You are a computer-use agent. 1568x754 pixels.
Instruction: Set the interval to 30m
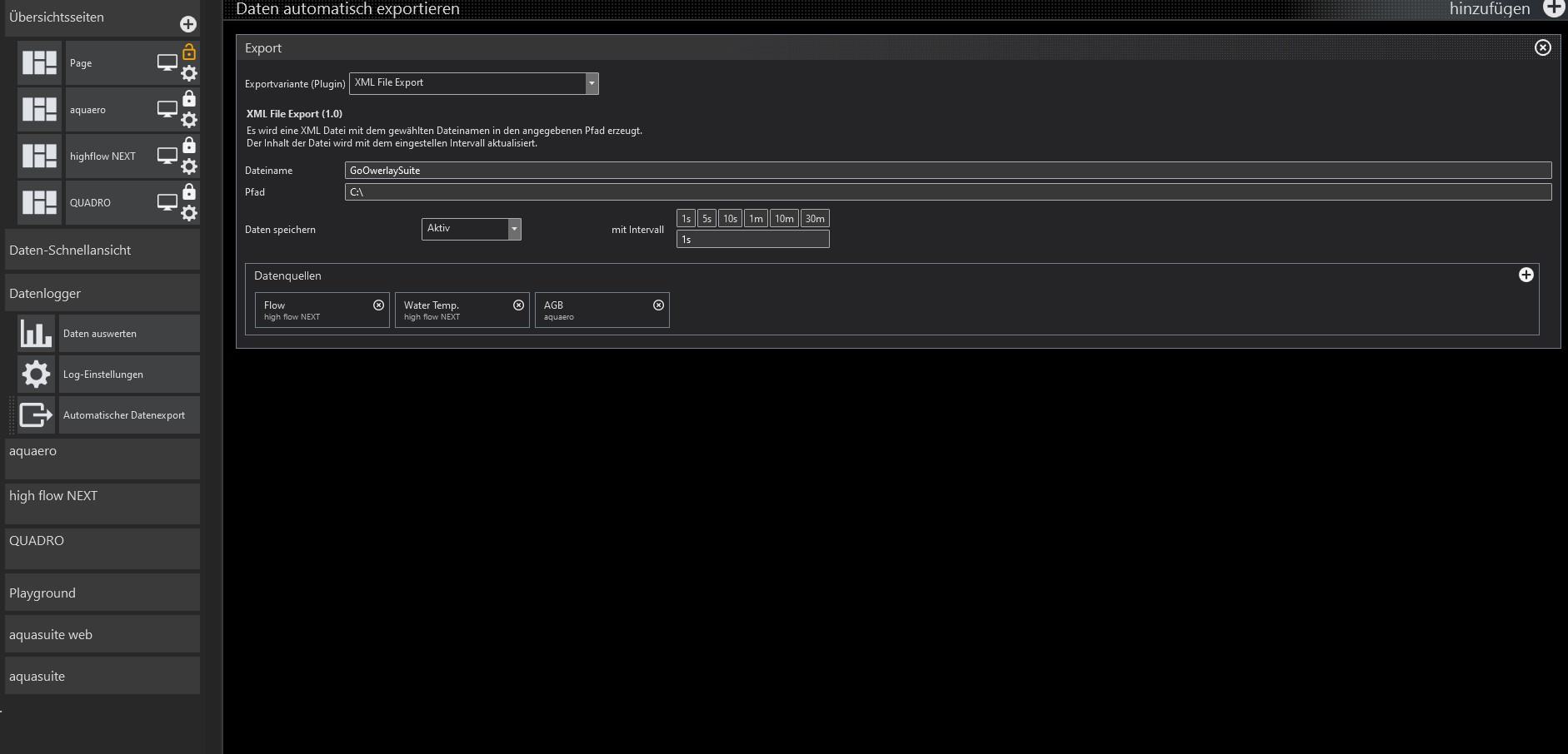coord(815,219)
